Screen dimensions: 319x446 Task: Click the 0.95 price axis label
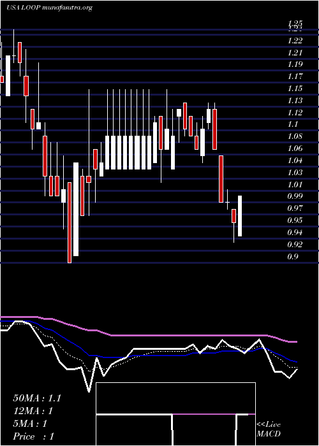click(295, 220)
